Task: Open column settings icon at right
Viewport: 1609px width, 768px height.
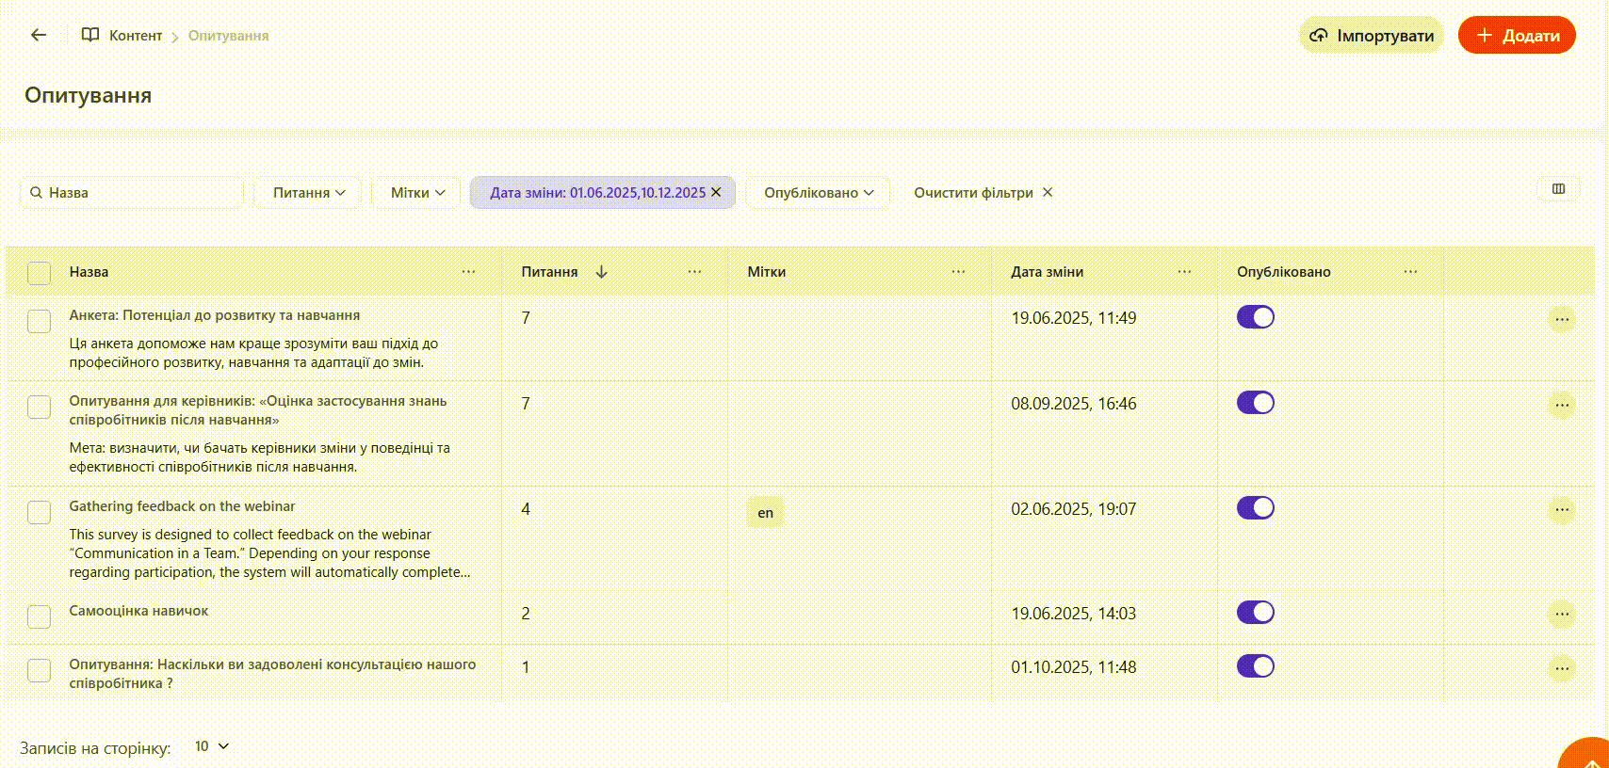Action: (x=1558, y=189)
